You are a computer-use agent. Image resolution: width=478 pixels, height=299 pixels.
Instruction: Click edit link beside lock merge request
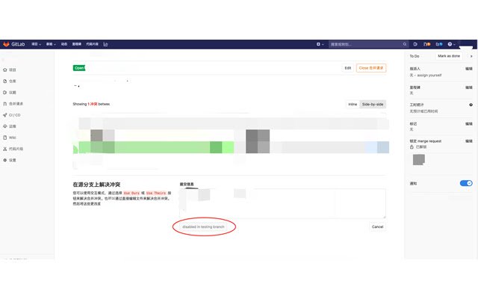pos(469,141)
